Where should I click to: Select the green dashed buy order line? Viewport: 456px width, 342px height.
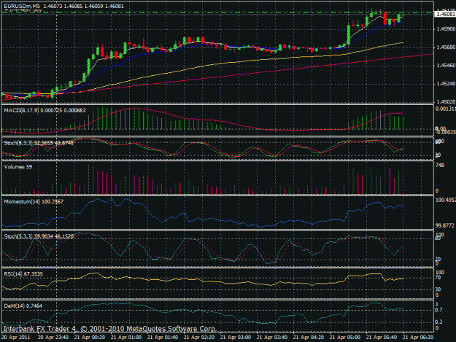217,13
